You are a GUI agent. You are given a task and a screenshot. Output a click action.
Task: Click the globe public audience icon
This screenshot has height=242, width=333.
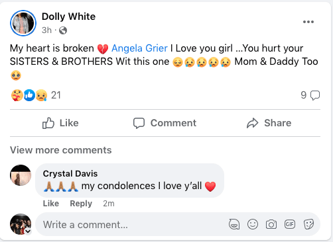[63, 30]
